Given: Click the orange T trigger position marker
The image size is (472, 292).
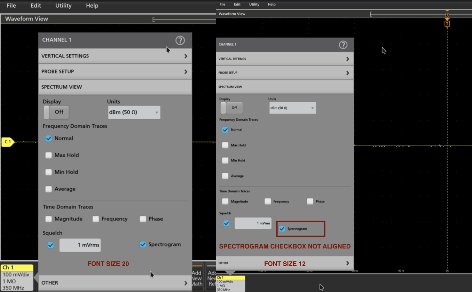Looking at the screenshot, I should coord(447,24).
